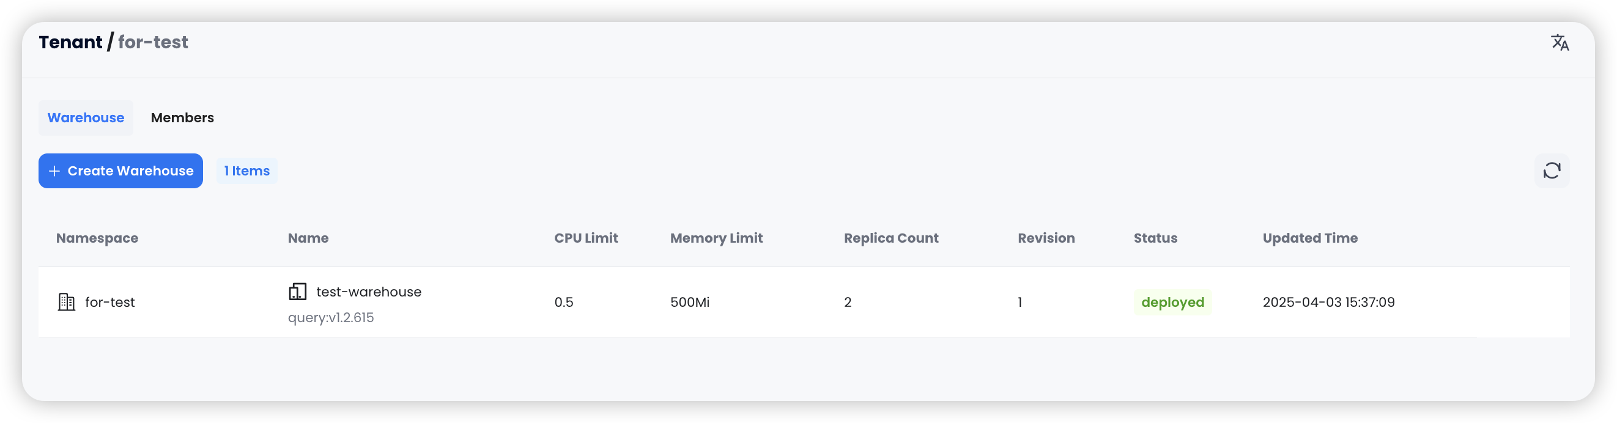Click the deployed status badge
This screenshot has width=1617, height=423.
(x=1172, y=302)
